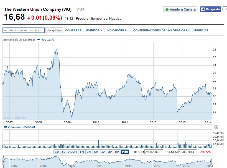Click the 40,0 Mill volume axis label
This screenshot has width=227, height=168.
click(218, 133)
